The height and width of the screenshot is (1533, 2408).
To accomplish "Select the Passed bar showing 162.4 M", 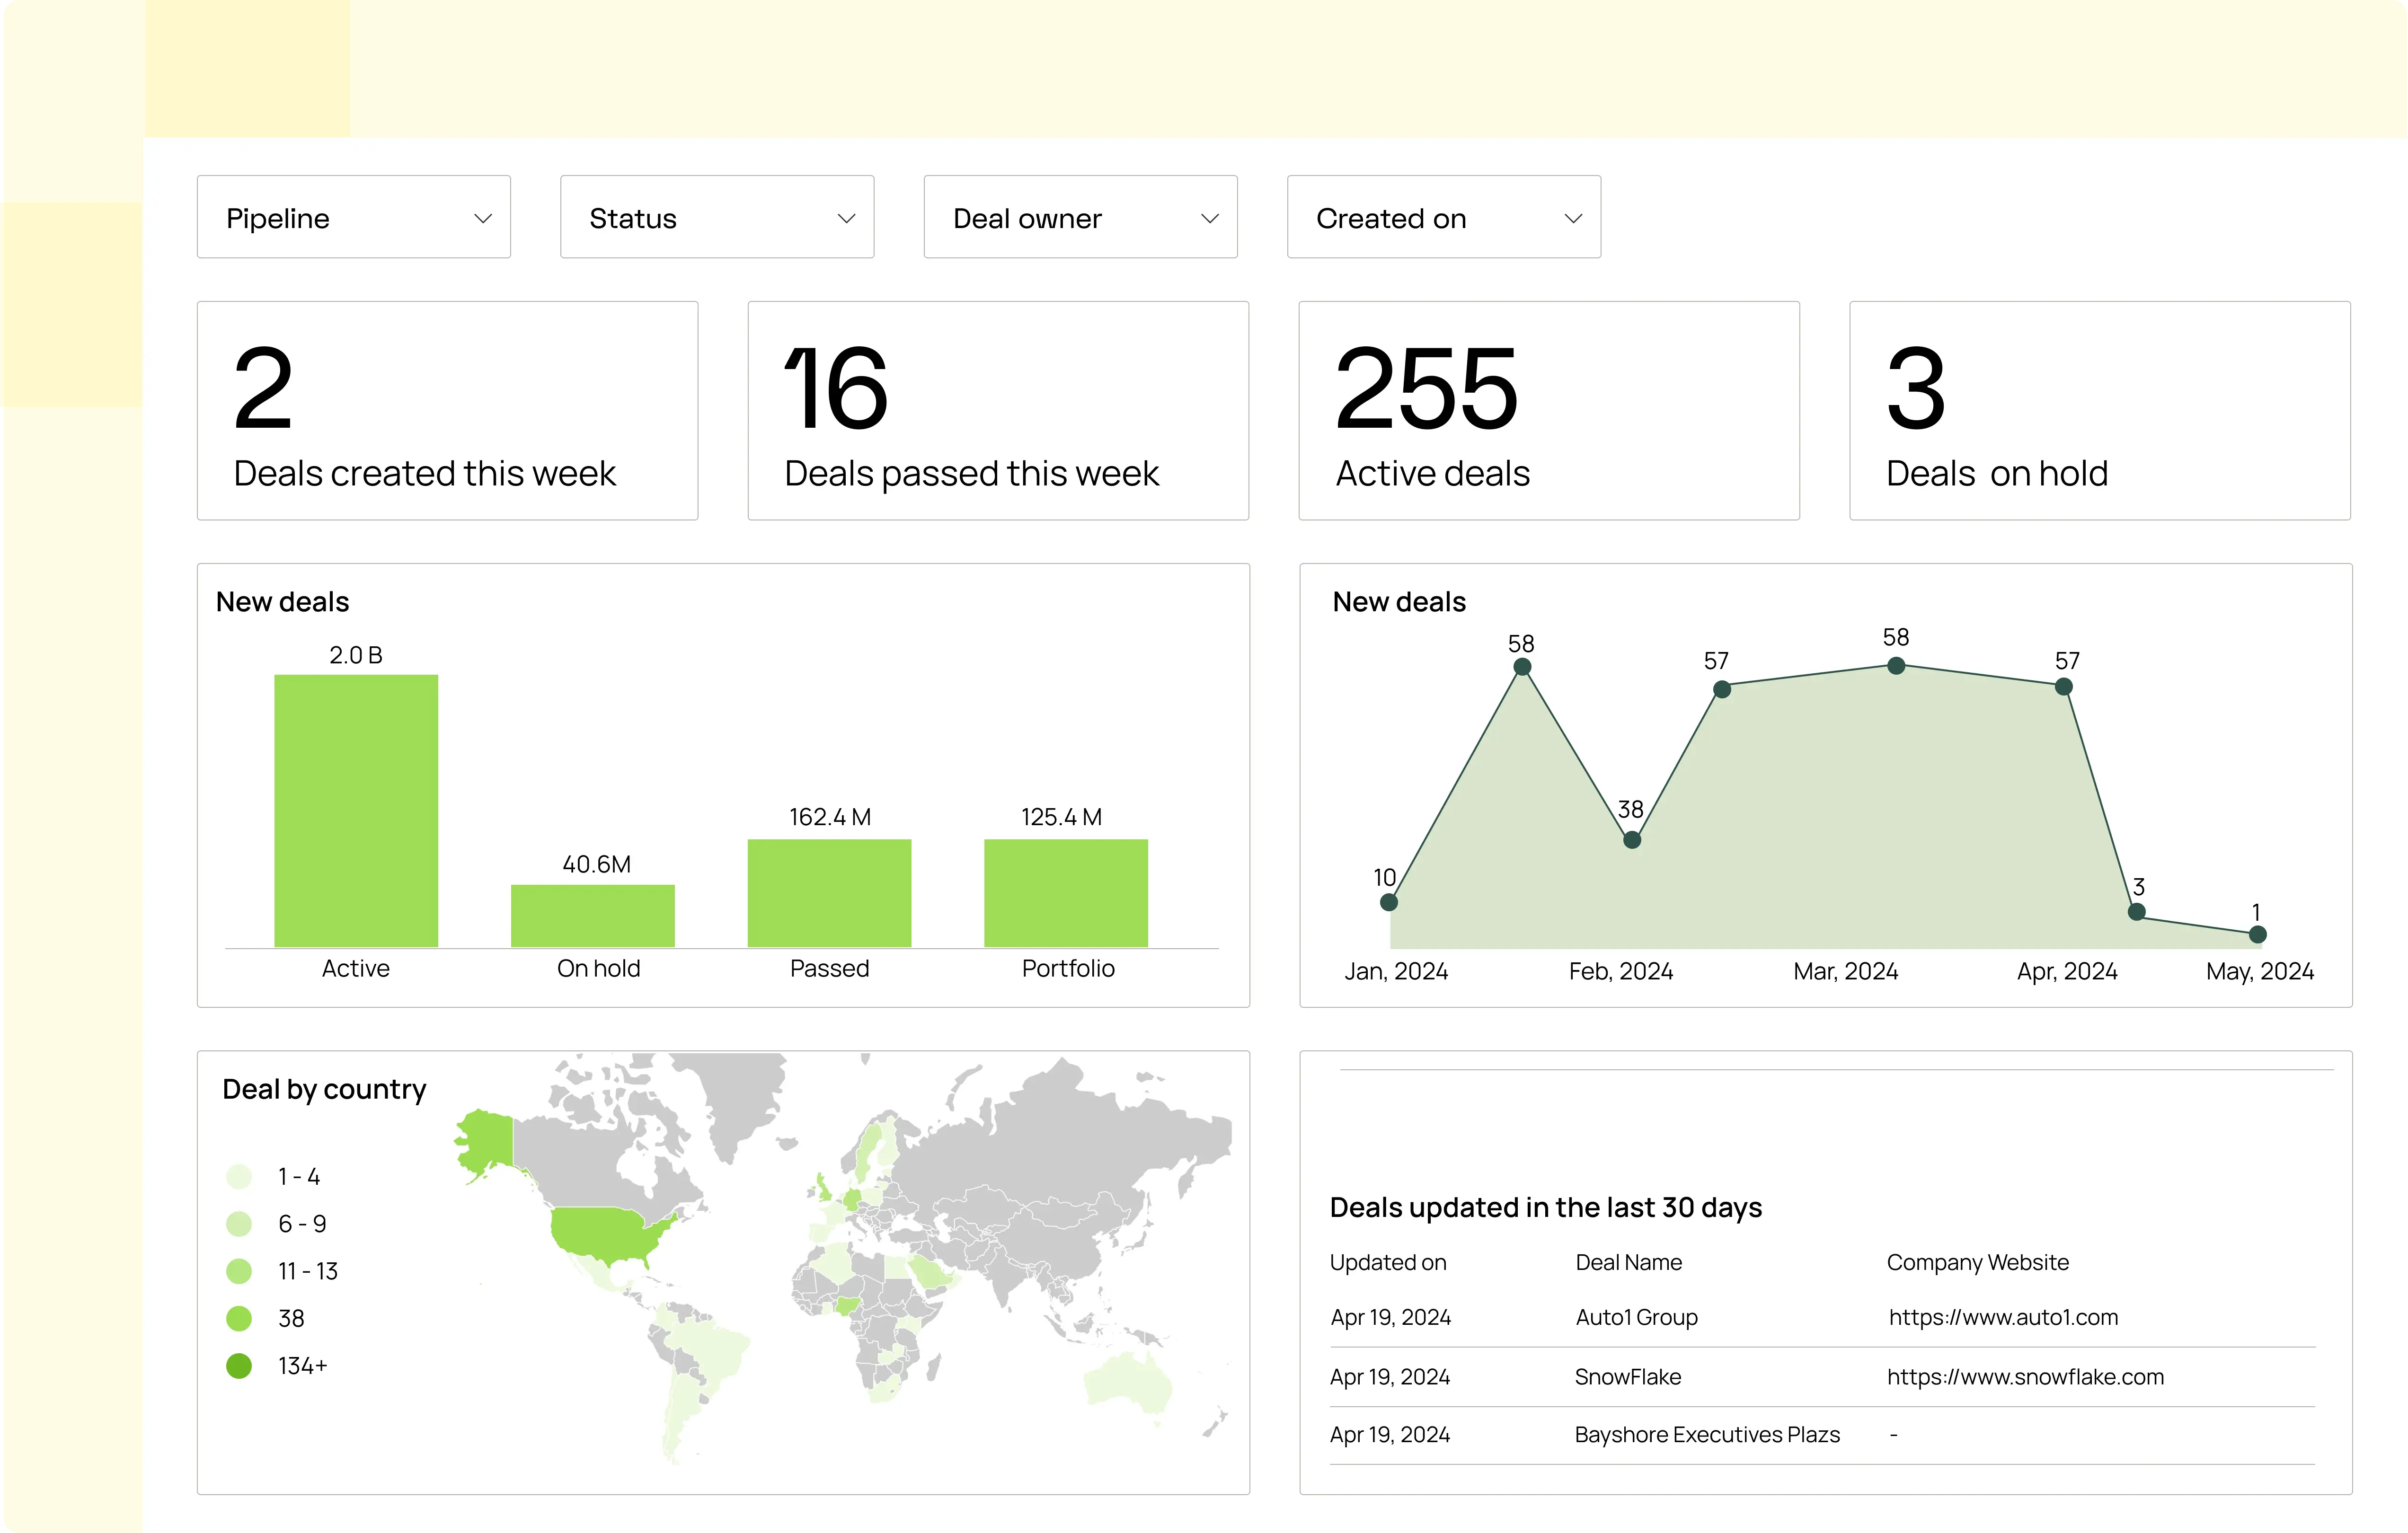I will (x=829, y=893).
